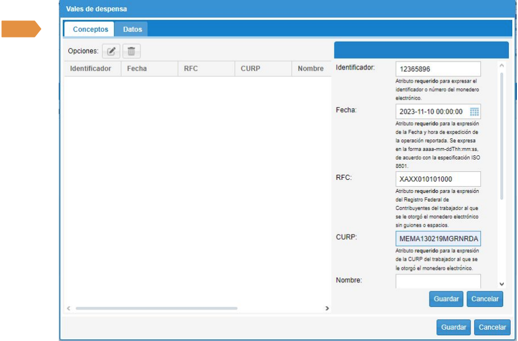Click the pencil edit icon beside Opciones

click(x=111, y=51)
